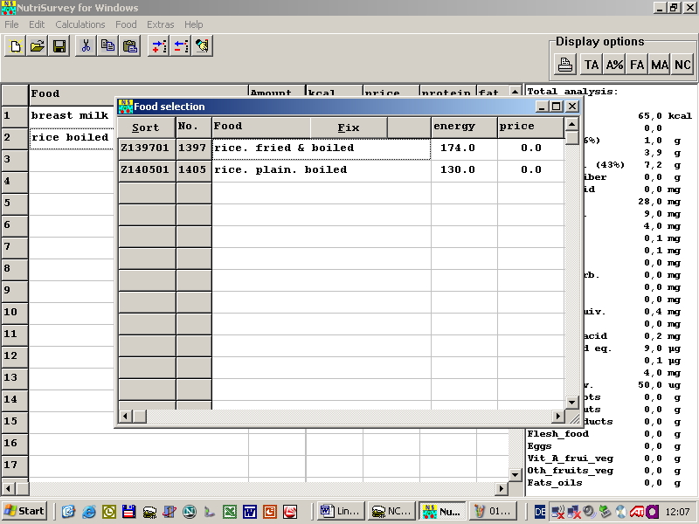Toggle the NC display option

[682, 65]
